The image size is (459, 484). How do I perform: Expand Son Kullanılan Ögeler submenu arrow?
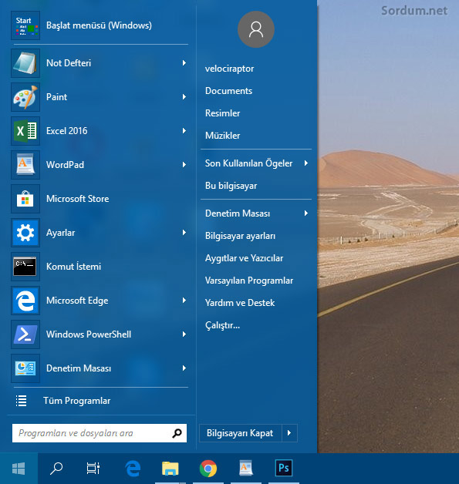coord(305,163)
